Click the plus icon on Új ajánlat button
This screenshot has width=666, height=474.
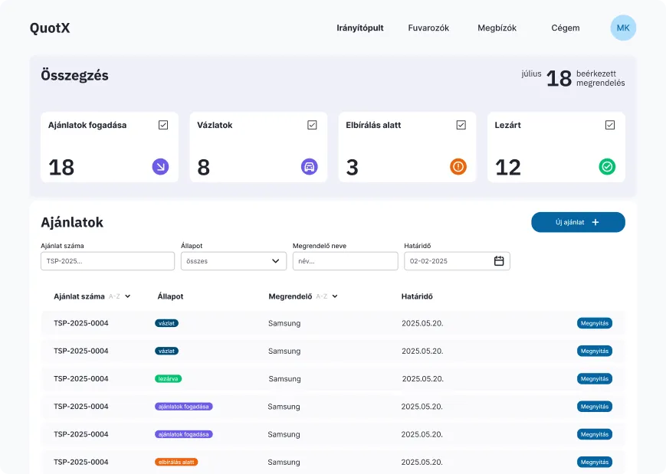[x=595, y=222]
